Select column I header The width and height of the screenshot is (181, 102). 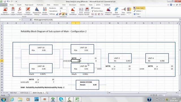[x=76, y=23]
